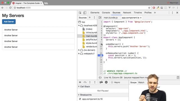180x101 pixels.
Task: Pause script execution button
Action: (x=80, y=82)
